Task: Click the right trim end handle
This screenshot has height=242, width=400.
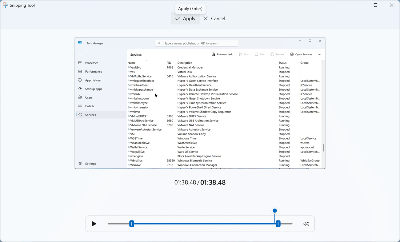Action: pos(278,224)
